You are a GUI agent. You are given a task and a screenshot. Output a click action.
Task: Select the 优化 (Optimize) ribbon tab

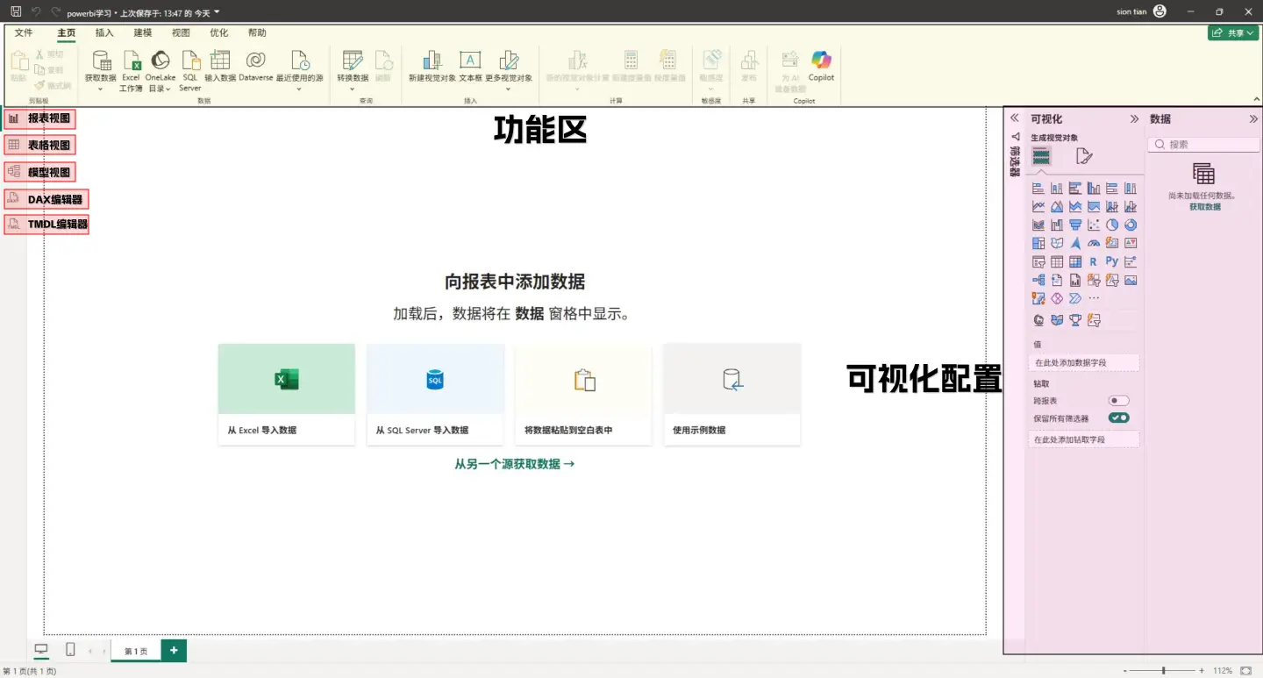click(x=219, y=32)
